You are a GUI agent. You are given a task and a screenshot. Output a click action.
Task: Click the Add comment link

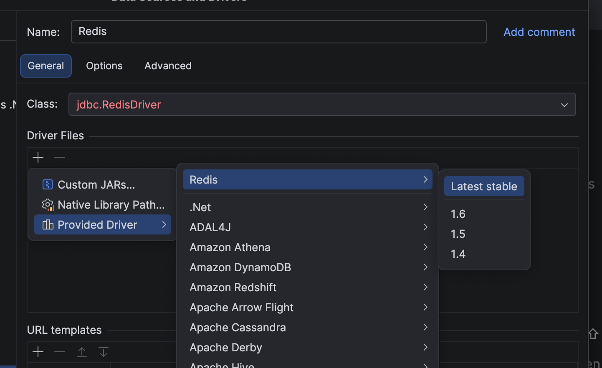tap(539, 32)
